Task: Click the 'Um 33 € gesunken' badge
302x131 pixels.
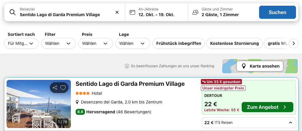Action: (x=221, y=82)
